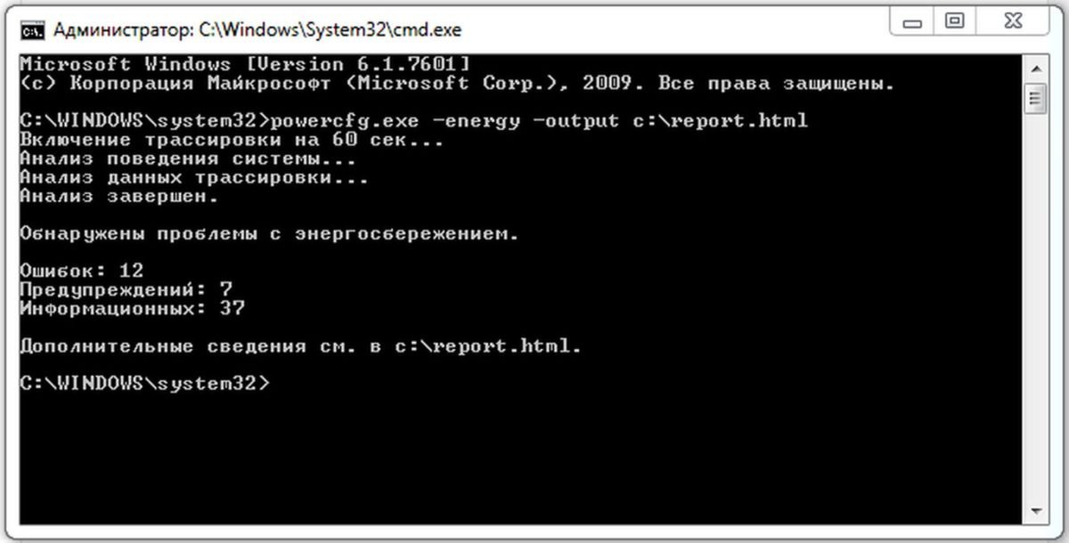
Task: Click the final C:\WINDOWS\system32> prompt
Action: (x=143, y=384)
